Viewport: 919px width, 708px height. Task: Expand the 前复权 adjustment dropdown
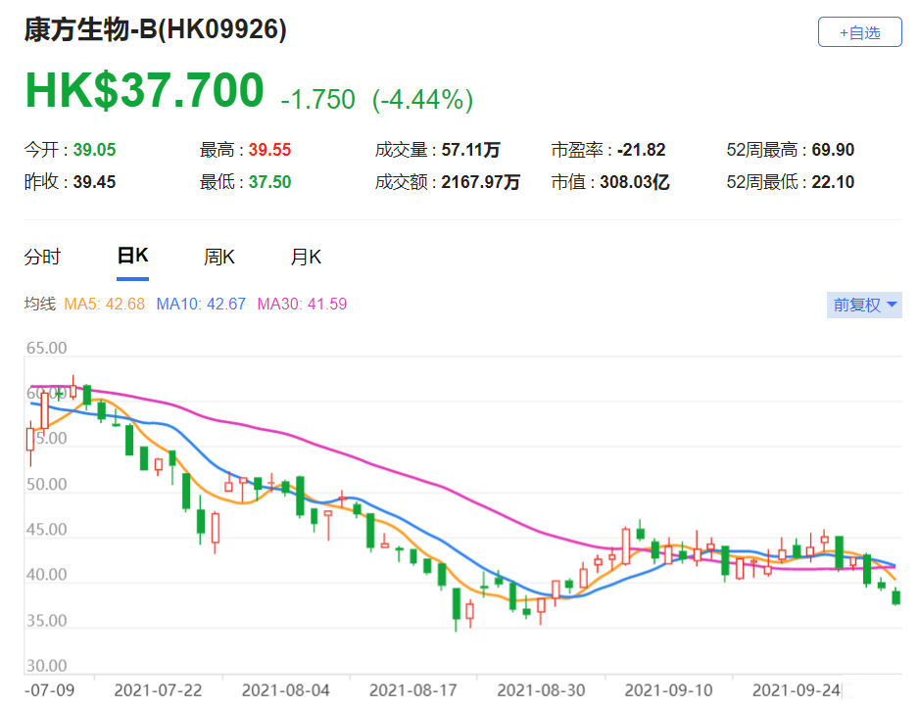(x=864, y=305)
